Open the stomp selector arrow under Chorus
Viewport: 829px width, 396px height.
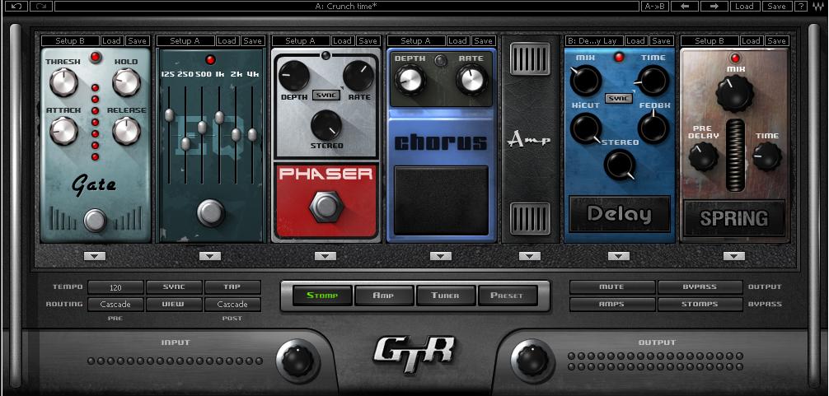[440, 256]
